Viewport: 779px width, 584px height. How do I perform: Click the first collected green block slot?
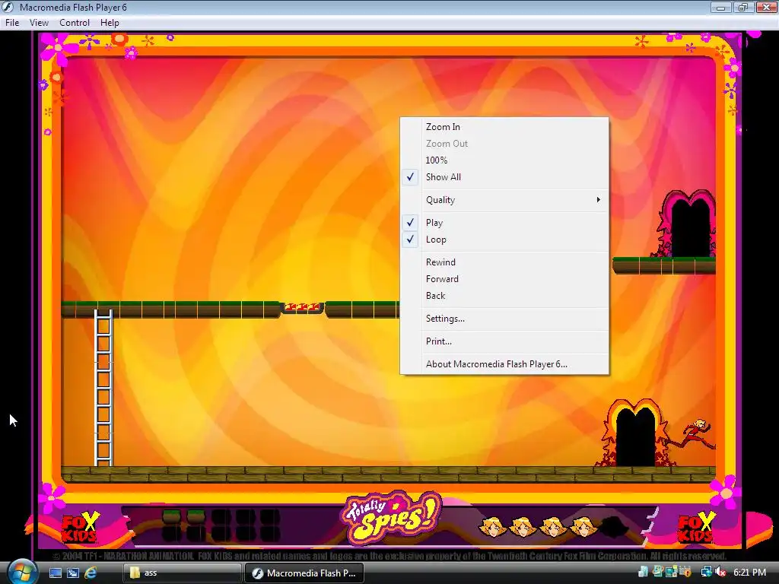[171, 516]
